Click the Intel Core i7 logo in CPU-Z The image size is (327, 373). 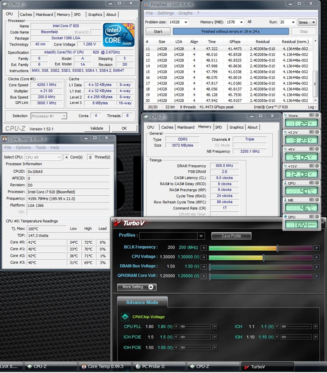[x=118, y=35]
